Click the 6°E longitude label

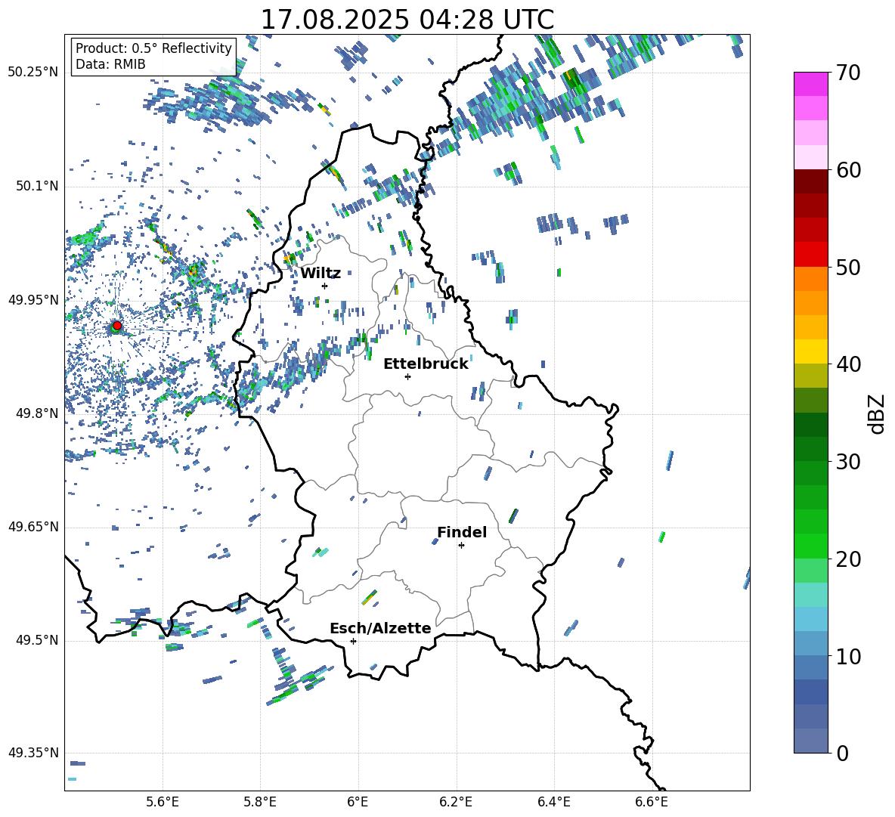(x=358, y=802)
